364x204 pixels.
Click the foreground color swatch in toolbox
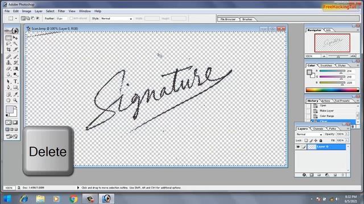tap(10, 109)
